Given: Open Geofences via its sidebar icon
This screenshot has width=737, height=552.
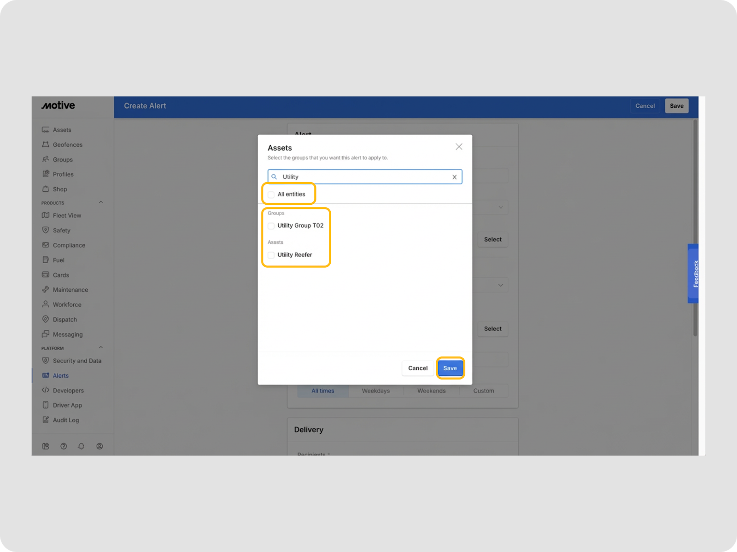Looking at the screenshot, I should pyautogui.click(x=46, y=144).
